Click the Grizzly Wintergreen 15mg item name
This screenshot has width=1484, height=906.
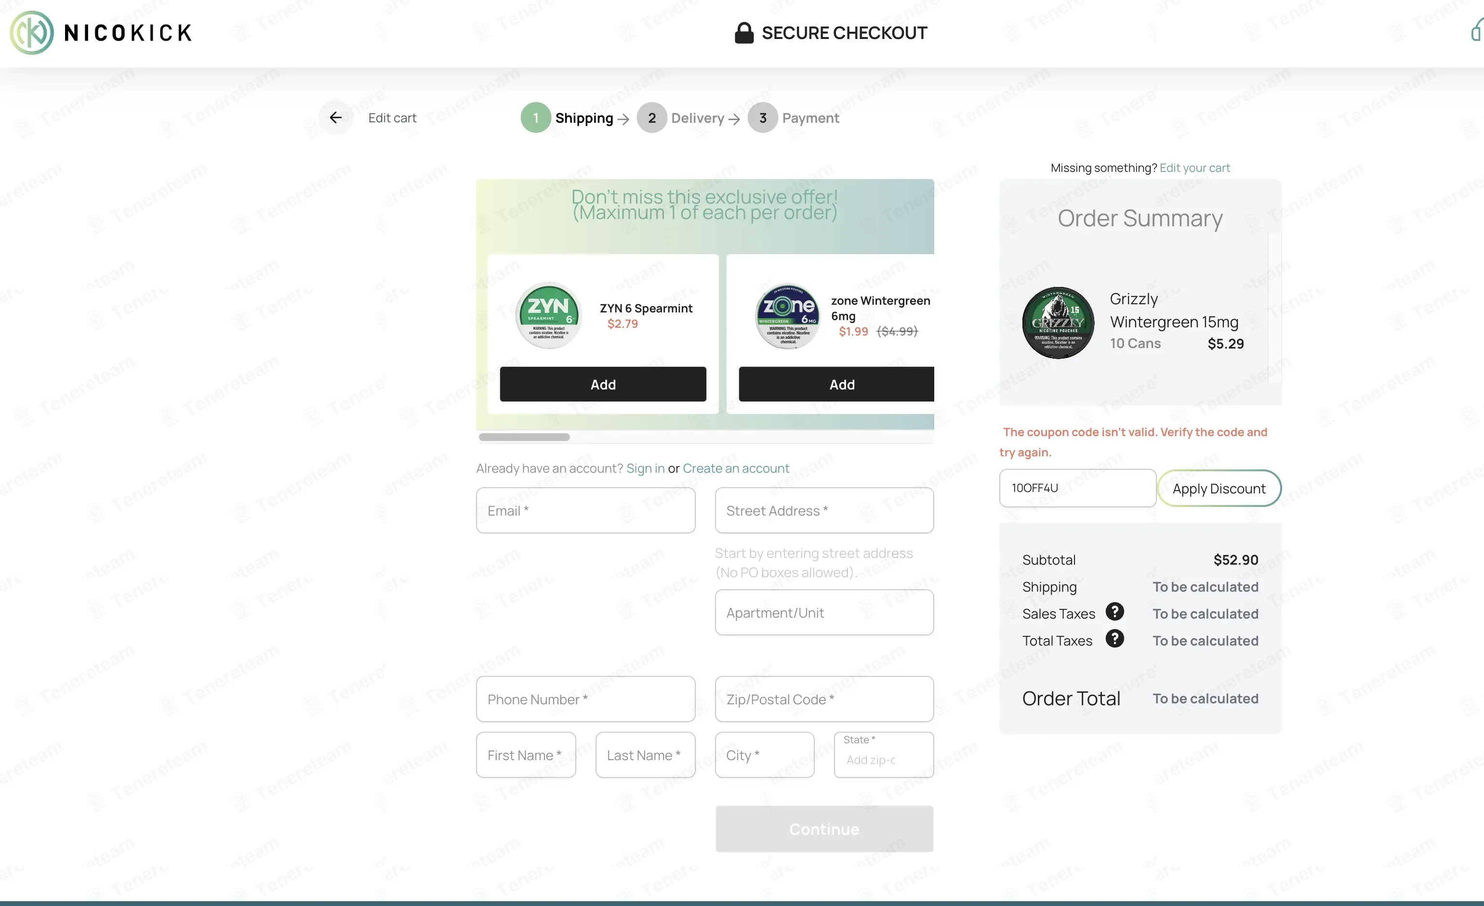(x=1174, y=311)
